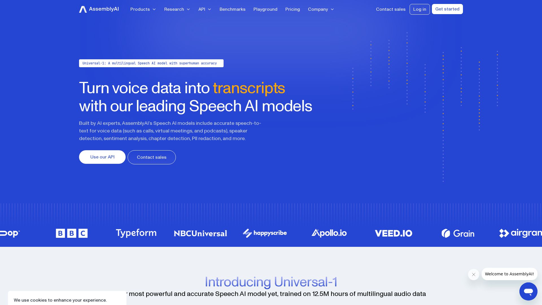Open the API dropdown menu
542x305 pixels.
(204, 9)
